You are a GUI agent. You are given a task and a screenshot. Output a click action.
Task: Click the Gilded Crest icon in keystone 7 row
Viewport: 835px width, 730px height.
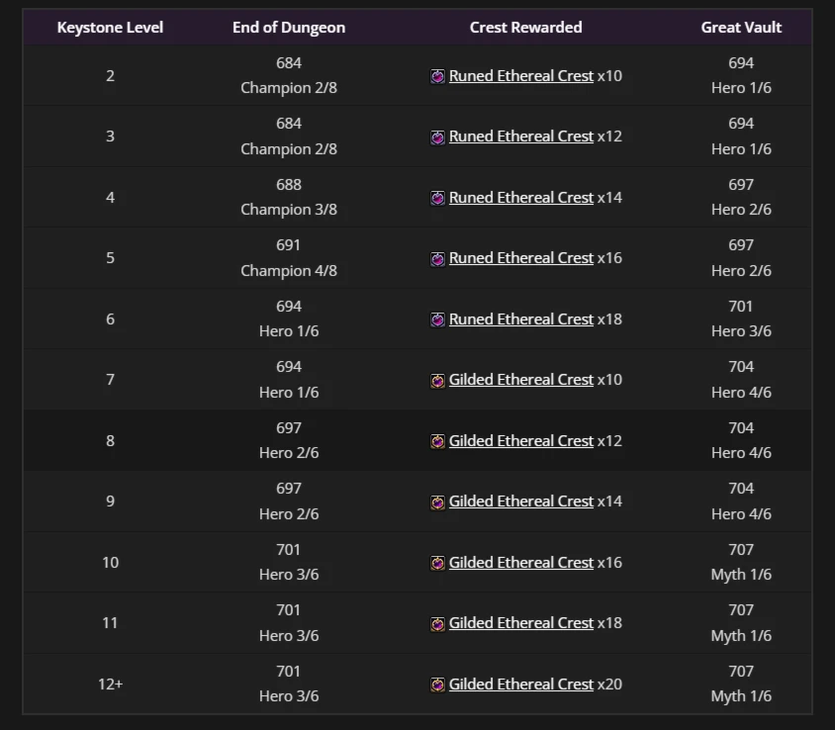[437, 380]
